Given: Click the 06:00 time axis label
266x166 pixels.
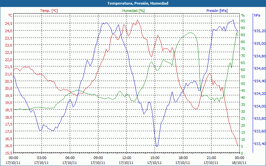Looking at the screenshot, I should 70,158.
